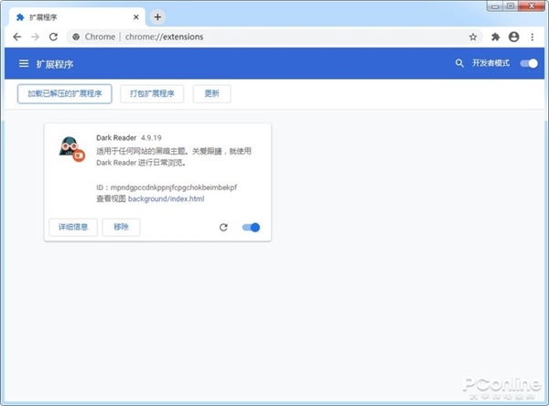Open the Chrome profile avatar
Screen dimensions: 549x406
pyautogui.click(x=513, y=37)
